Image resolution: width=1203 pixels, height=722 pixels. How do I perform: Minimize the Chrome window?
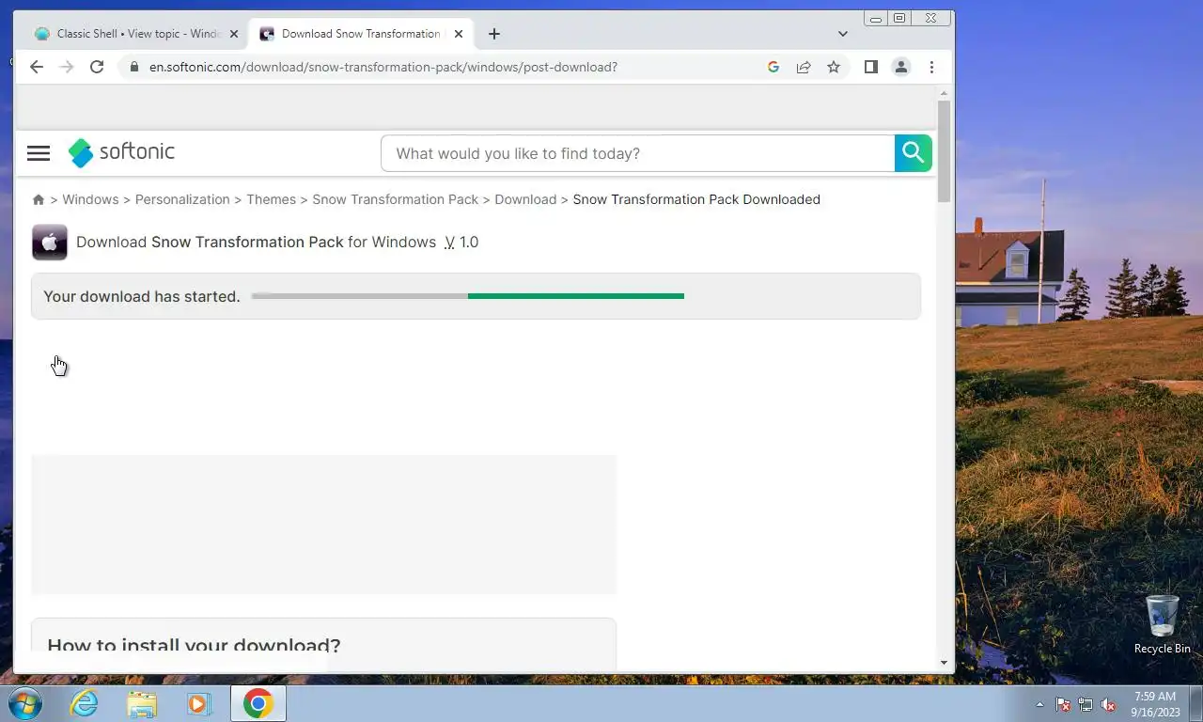pos(876,18)
